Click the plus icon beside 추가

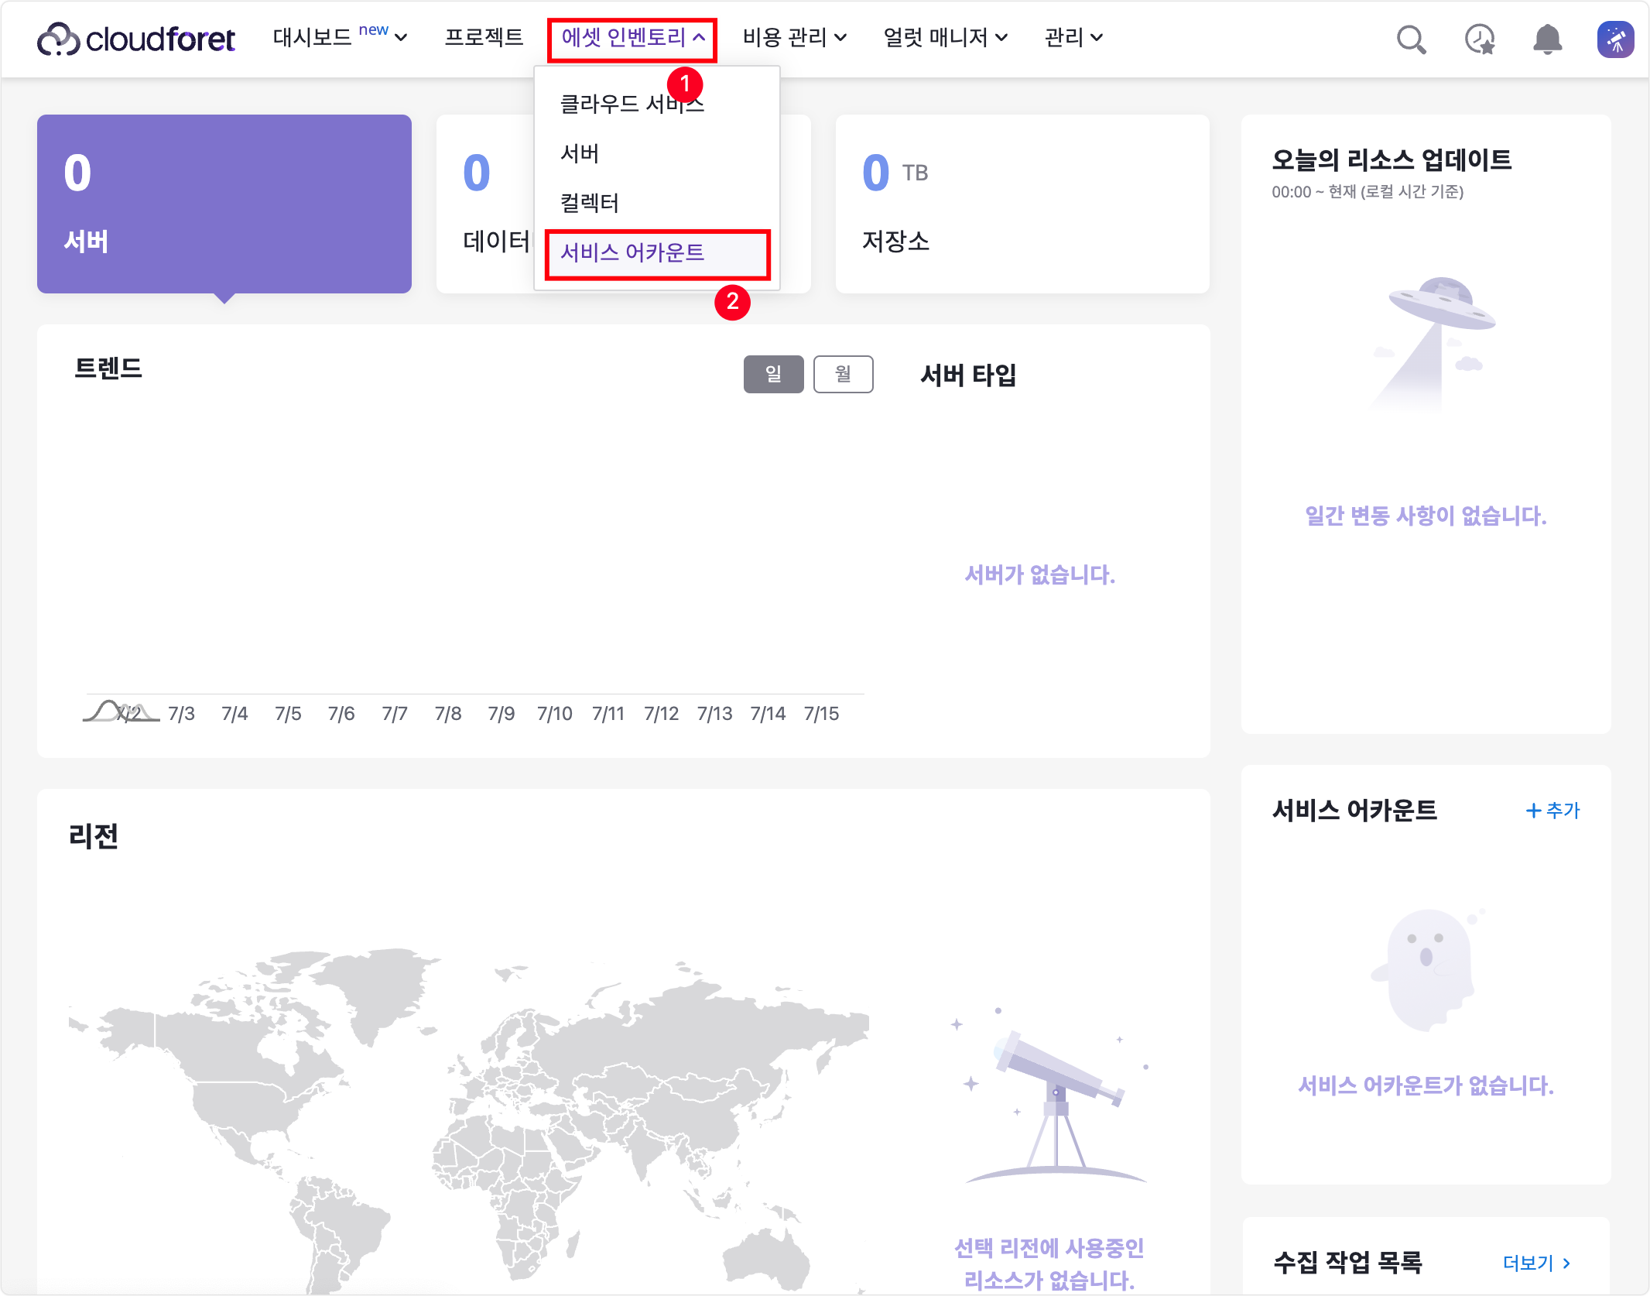(x=1532, y=811)
